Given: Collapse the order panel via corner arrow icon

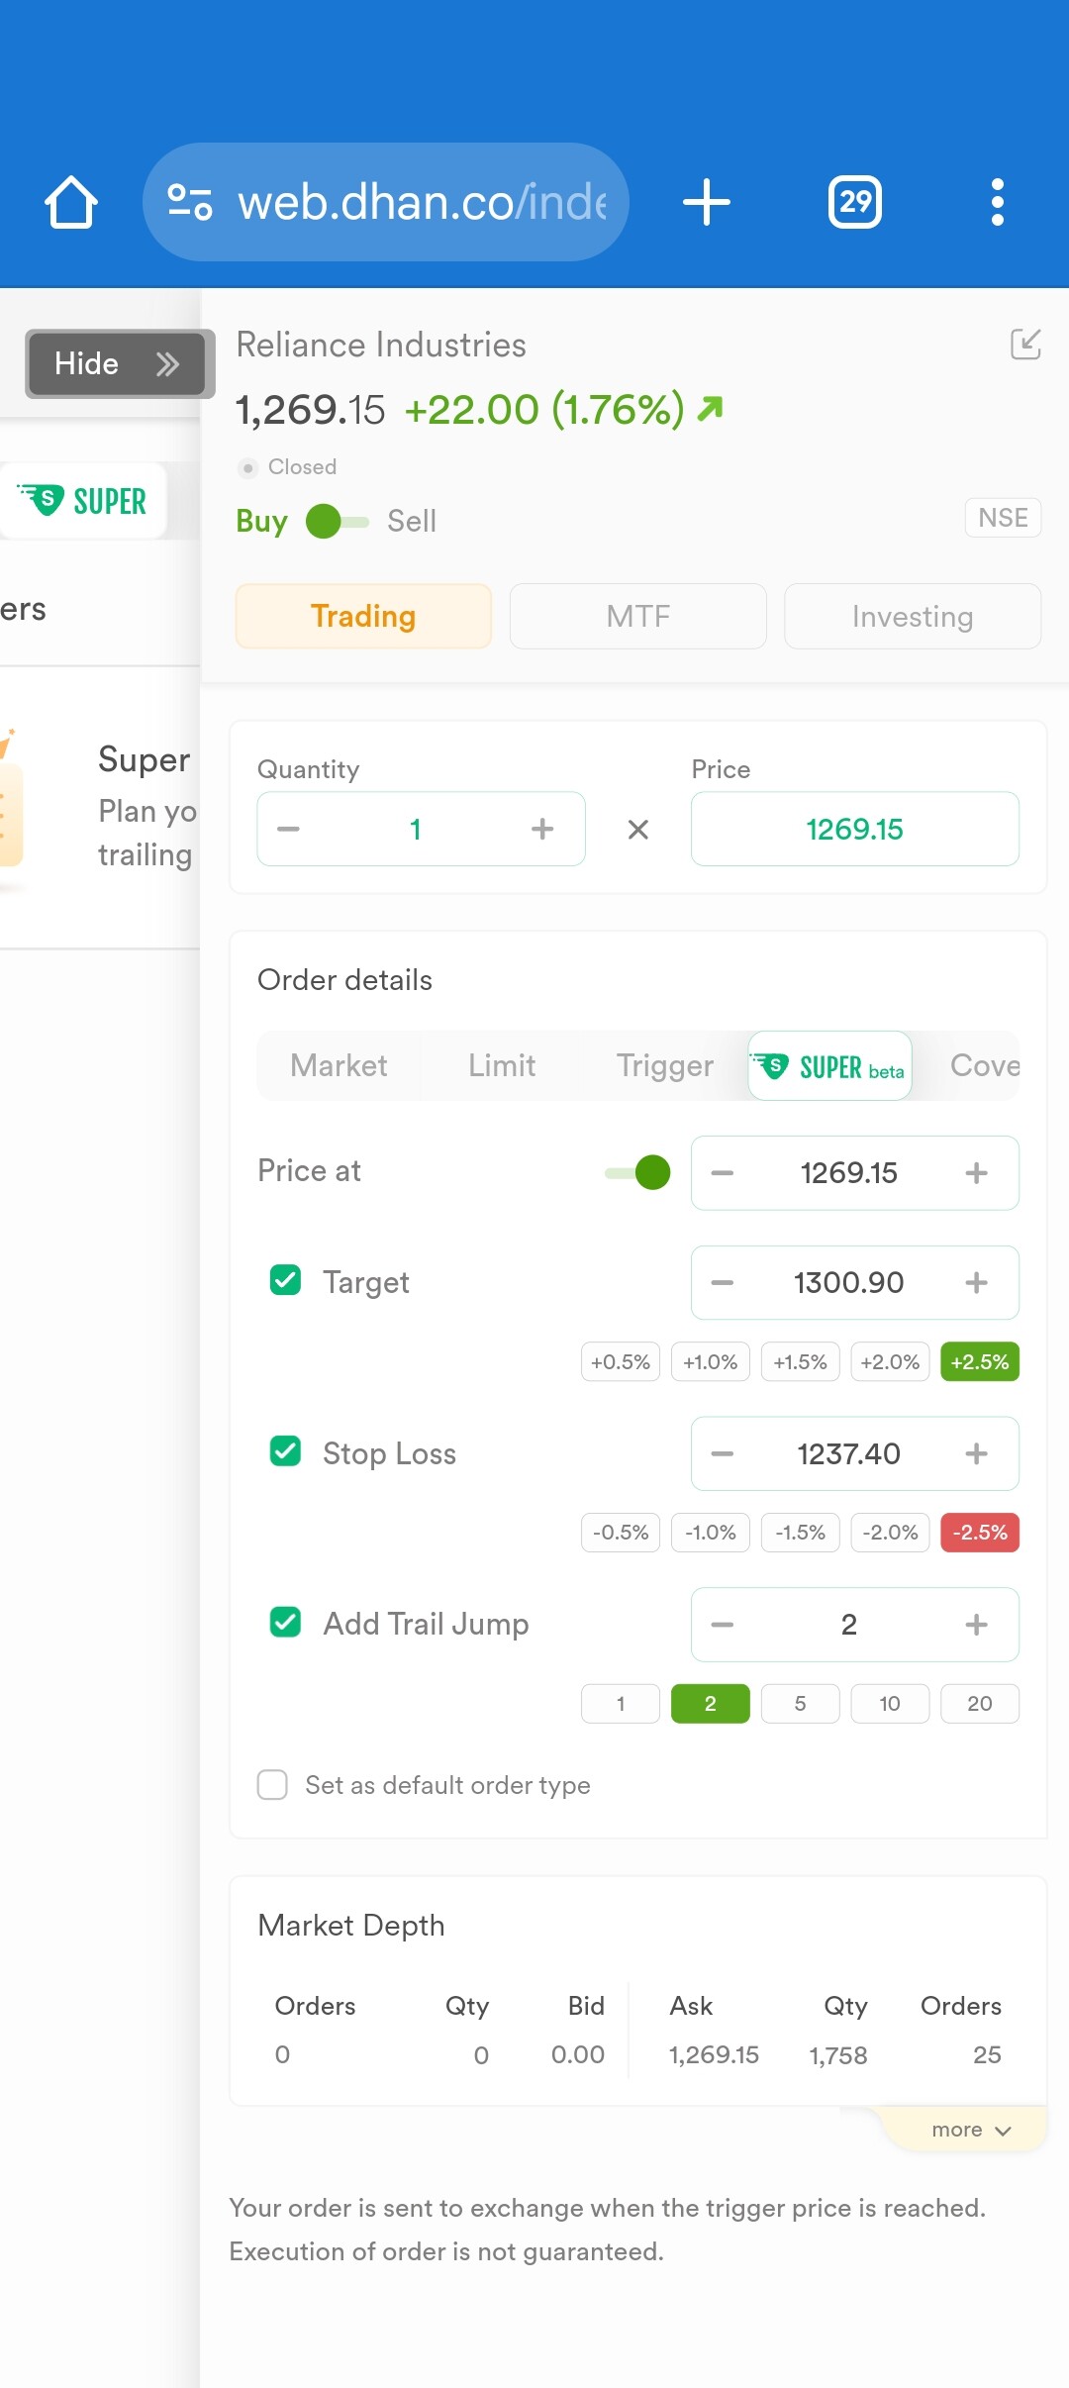Looking at the screenshot, I should tap(1025, 345).
